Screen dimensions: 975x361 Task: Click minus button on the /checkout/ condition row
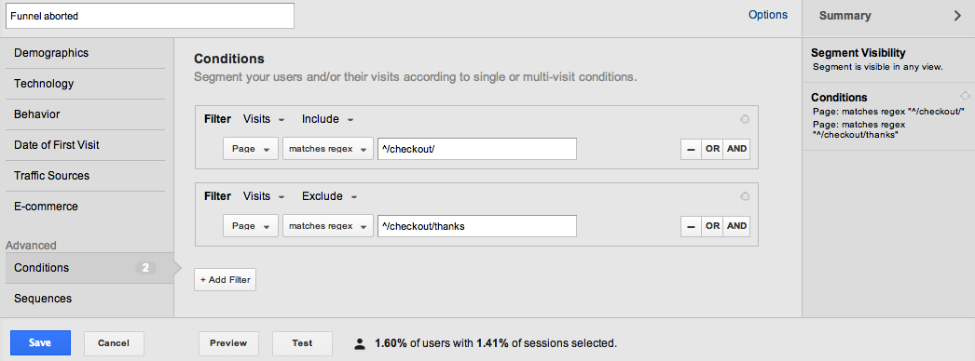pyautogui.click(x=691, y=149)
